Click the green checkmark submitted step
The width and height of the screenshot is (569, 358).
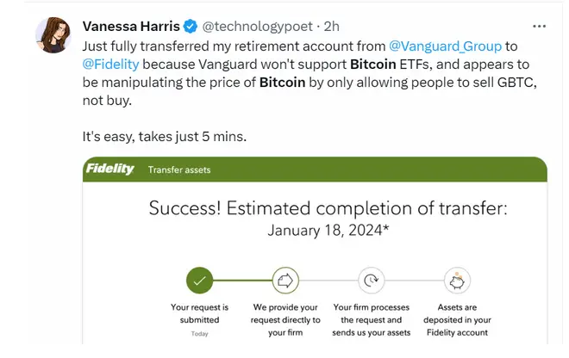tap(199, 281)
